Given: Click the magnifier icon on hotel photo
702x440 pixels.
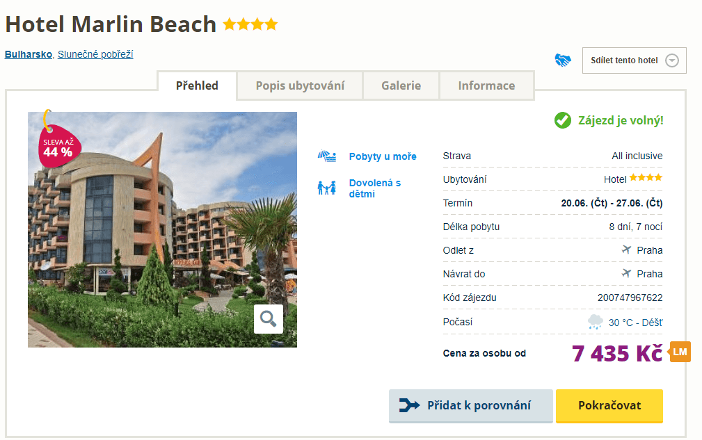Looking at the screenshot, I should [x=268, y=319].
